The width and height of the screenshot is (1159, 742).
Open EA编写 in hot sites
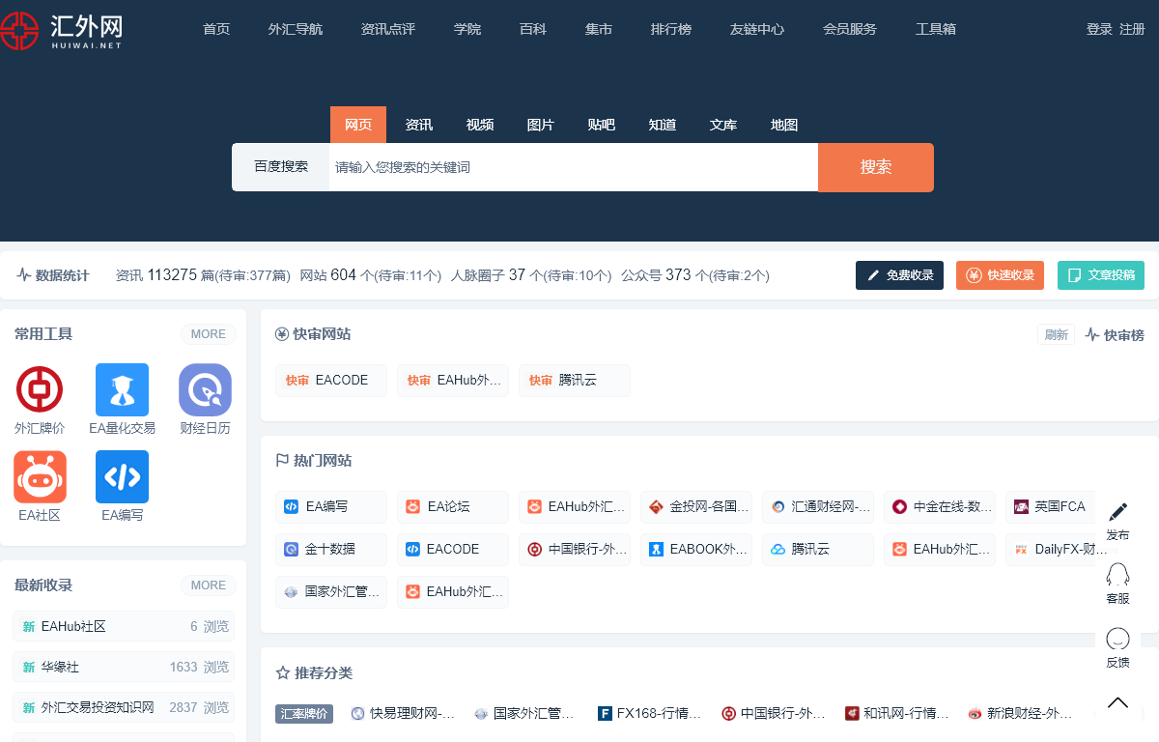331,506
